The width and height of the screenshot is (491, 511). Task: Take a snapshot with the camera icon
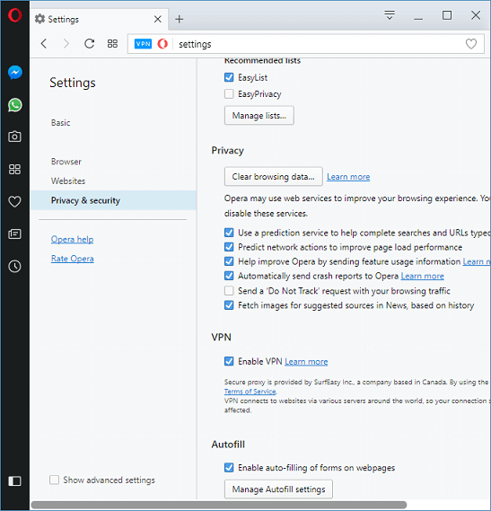point(14,137)
